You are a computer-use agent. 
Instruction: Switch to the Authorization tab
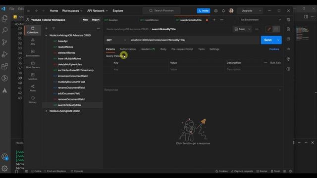tap(128, 49)
